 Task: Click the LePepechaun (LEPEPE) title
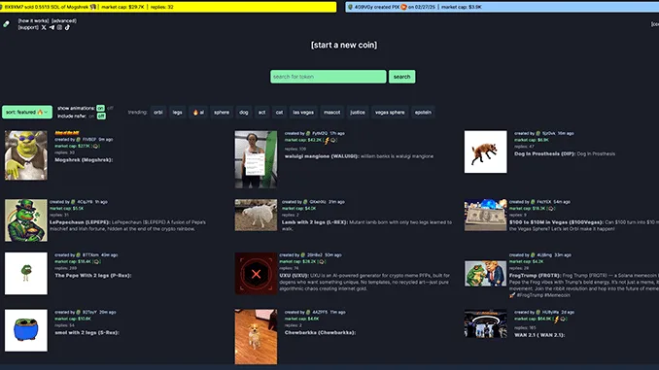80,222
